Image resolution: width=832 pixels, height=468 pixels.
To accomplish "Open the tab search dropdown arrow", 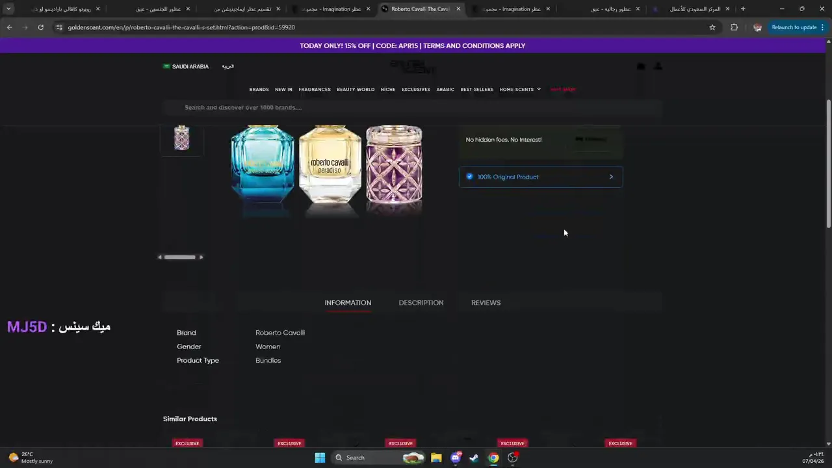I will click(8, 9).
